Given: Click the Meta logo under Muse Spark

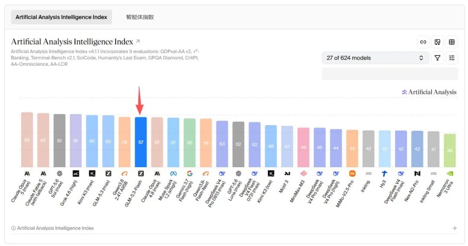Looking at the screenshot, I should [x=173, y=174].
